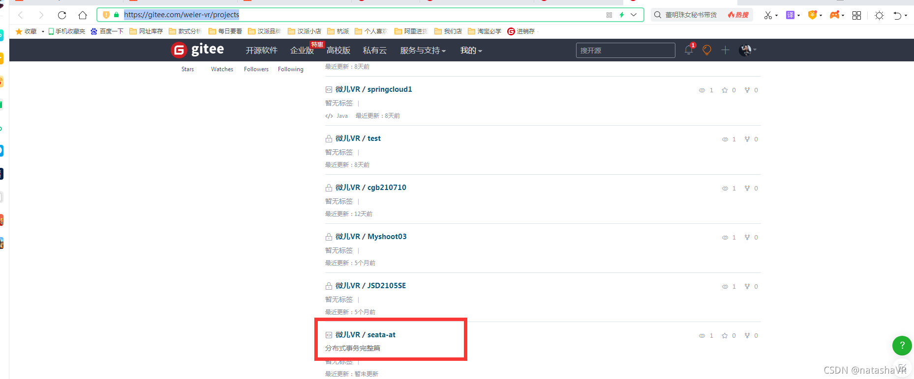Open the 百度一下 bookmark
The image size is (914, 379).
(107, 31)
